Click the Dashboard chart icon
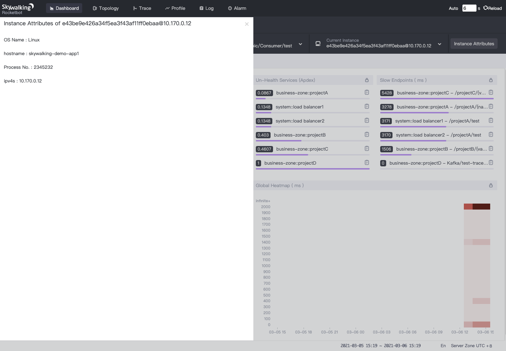Viewport: 506px width, 351px height. (52, 8)
